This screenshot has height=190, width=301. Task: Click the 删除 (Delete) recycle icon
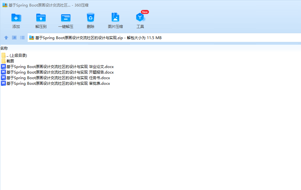coord(90,17)
